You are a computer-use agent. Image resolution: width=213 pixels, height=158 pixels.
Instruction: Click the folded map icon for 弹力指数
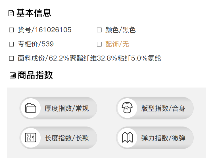pyautogui.click(x=127, y=138)
